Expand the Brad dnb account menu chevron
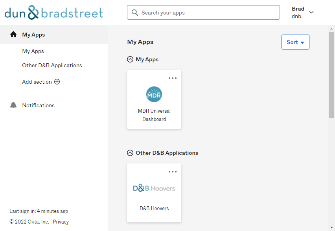Image resolution: width=335 pixels, height=231 pixels. [x=311, y=13]
